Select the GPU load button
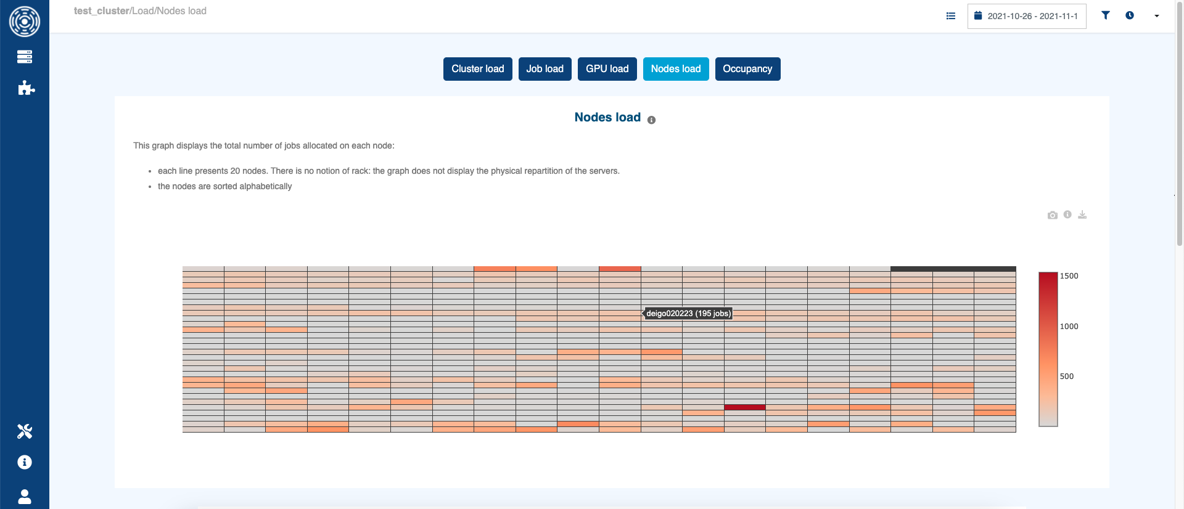Screen dimensions: 1184x509 point(607,69)
